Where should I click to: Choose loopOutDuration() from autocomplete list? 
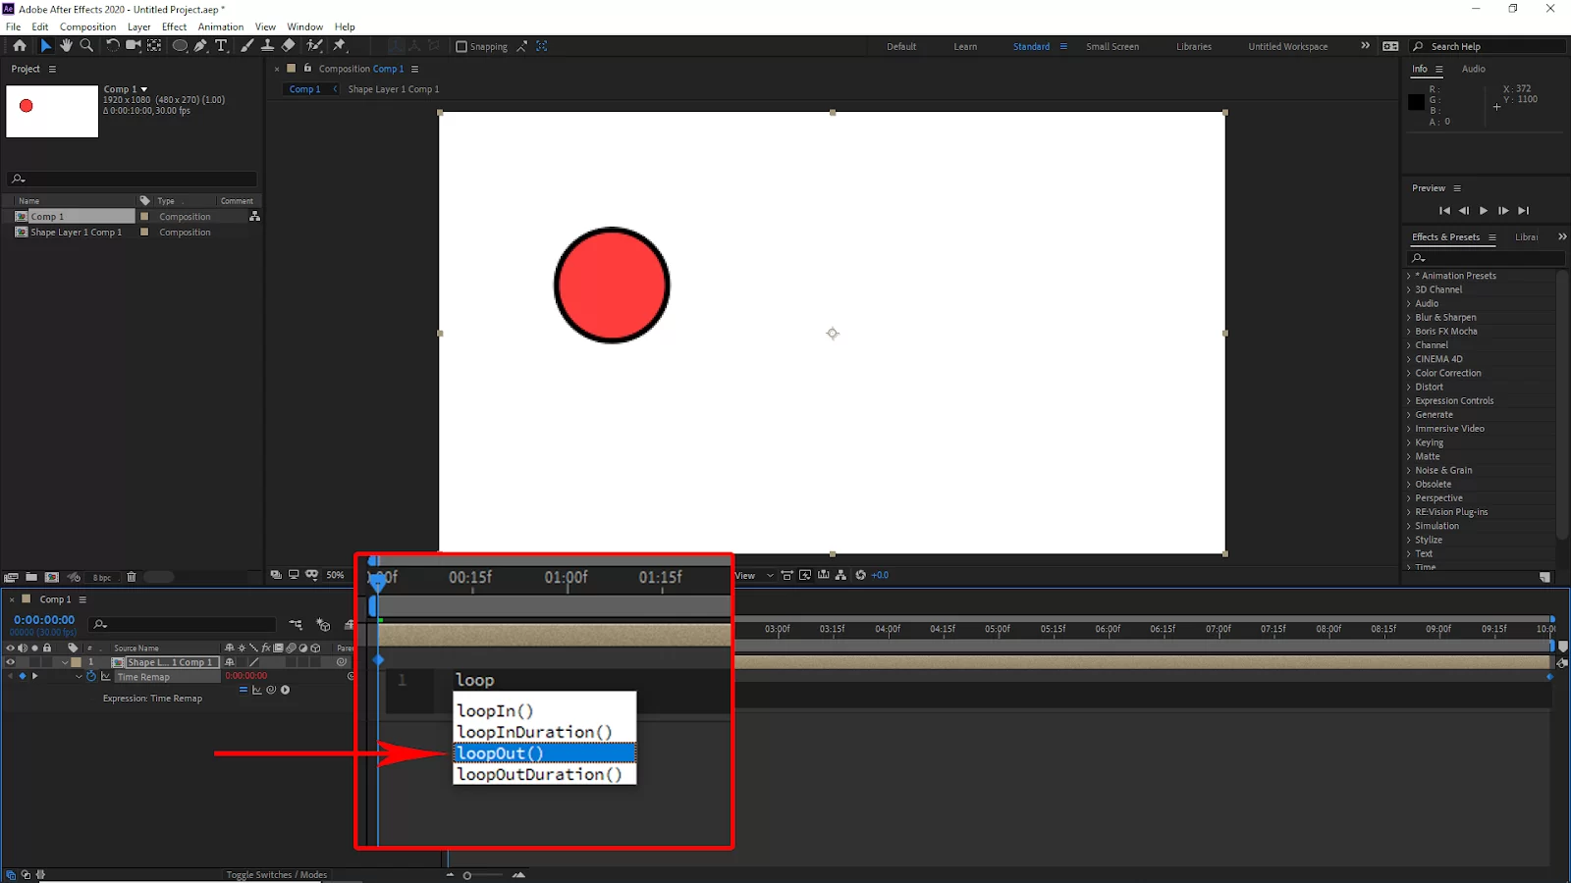pyautogui.click(x=545, y=774)
